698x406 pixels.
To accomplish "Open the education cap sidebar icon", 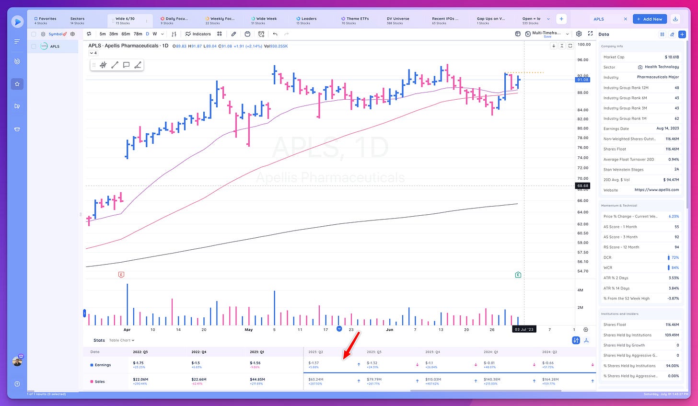I will click(x=17, y=129).
